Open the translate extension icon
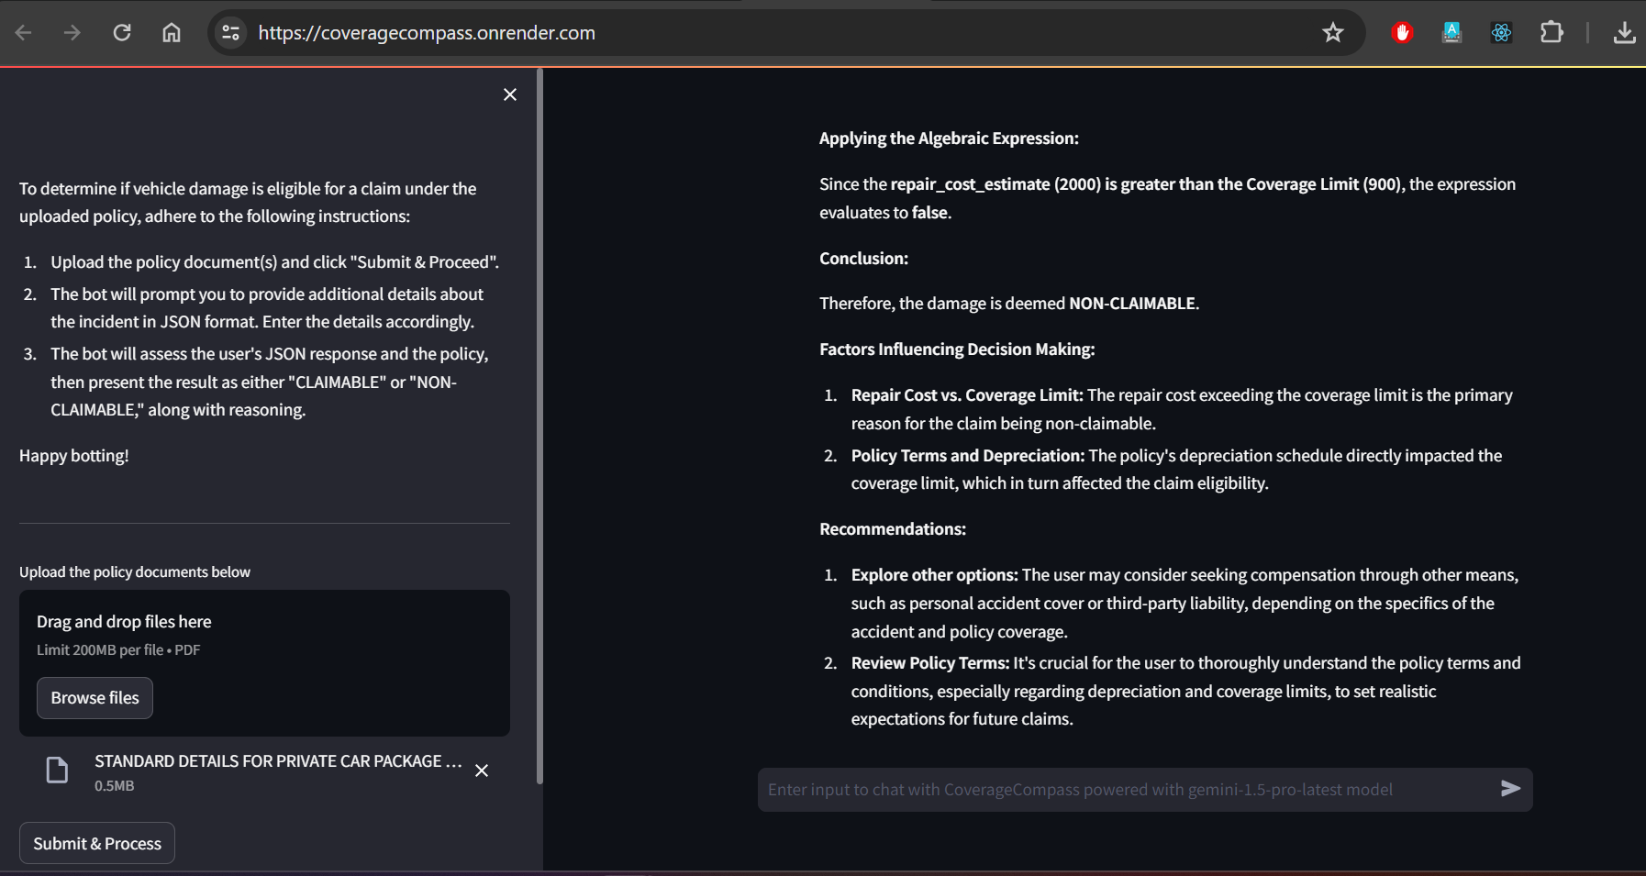 click(x=1451, y=33)
